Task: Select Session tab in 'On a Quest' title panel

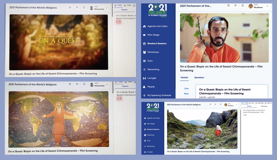Action: coord(124,10)
